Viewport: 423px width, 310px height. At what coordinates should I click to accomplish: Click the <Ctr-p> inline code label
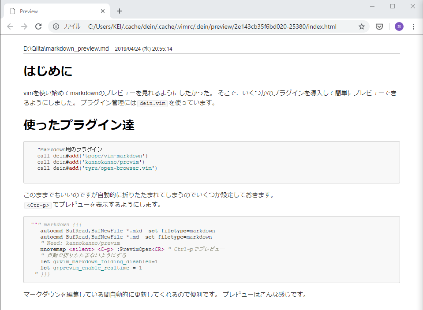tap(38, 205)
